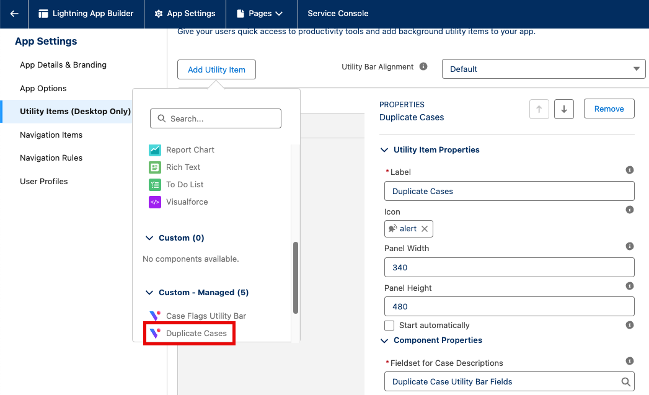Click the To Do List component icon

(x=155, y=185)
